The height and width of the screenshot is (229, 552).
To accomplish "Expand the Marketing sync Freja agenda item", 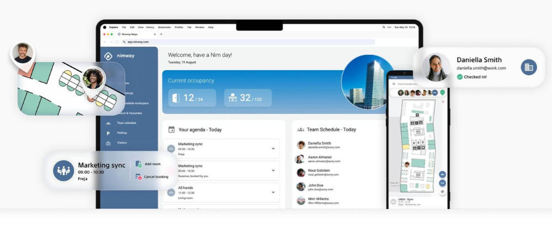I will tap(273, 149).
